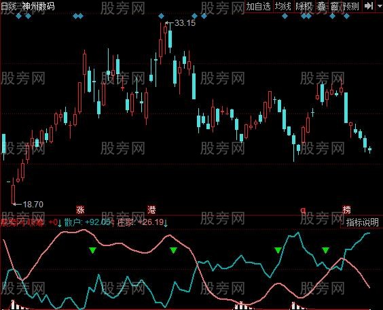Screen dimensions: 383x310
Task: Toggle the 叠 overlay option
Action: (x=321, y=7)
